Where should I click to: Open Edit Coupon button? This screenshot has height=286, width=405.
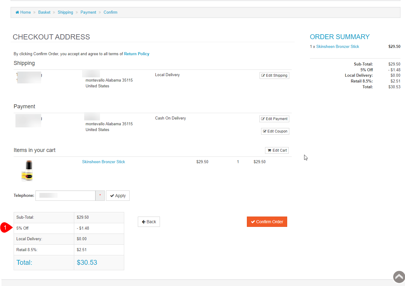coord(275,131)
